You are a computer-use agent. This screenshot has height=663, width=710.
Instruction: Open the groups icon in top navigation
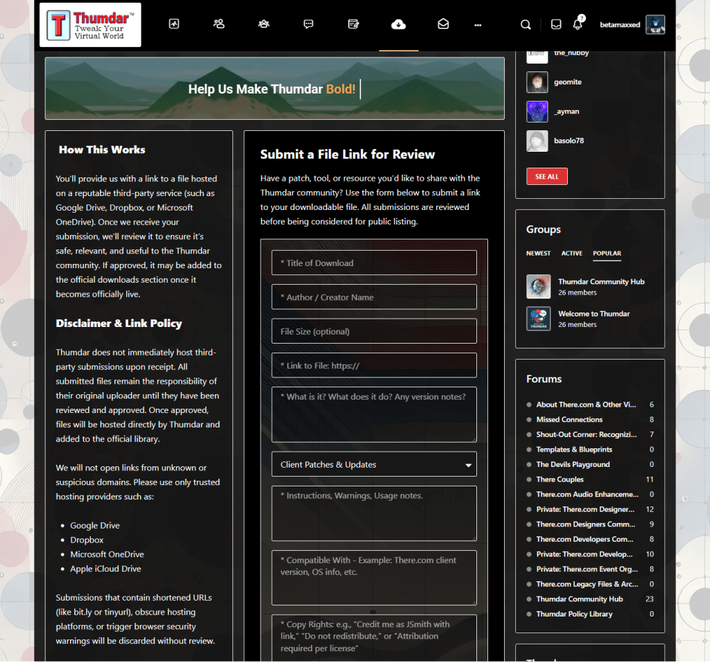[x=263, y=24]
